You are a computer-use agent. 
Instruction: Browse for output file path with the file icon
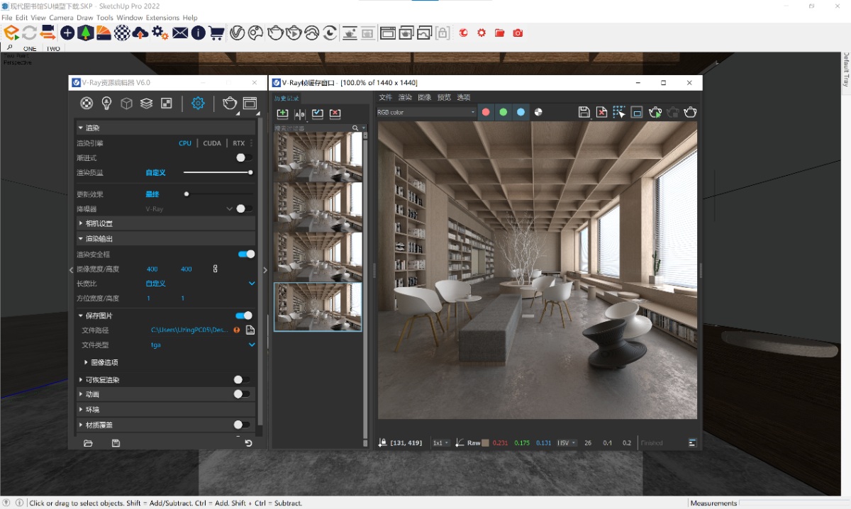click(250, 330)
